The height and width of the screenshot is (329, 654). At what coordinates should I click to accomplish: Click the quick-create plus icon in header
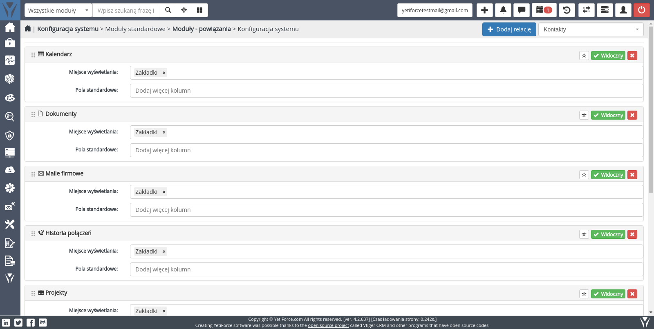pos(484,10)
